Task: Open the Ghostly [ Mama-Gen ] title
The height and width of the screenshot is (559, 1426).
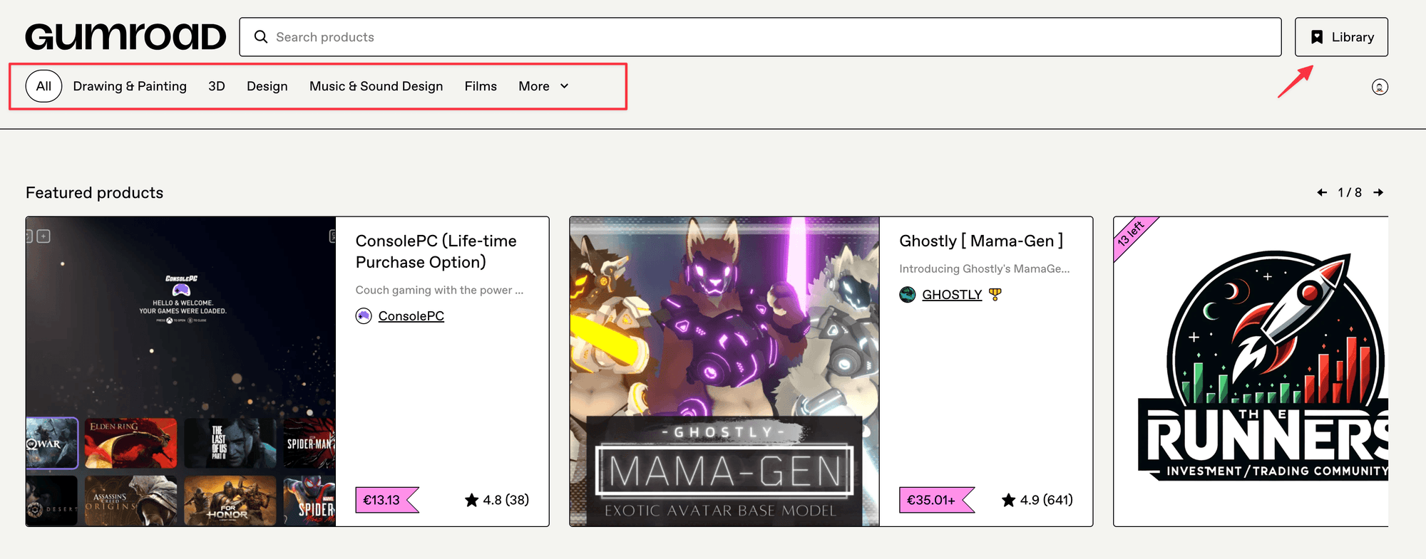Action: click(x=981, y=241)
